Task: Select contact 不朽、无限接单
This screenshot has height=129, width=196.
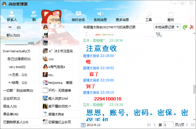Action: [59, 91]
